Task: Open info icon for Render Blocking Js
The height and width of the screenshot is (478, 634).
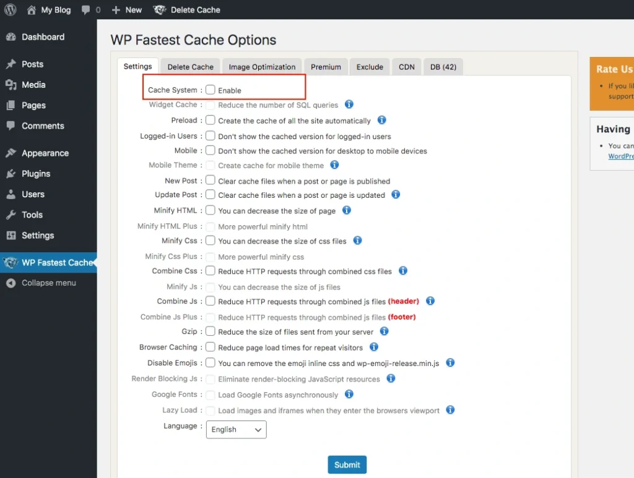Action: click(x=391, y=378)
